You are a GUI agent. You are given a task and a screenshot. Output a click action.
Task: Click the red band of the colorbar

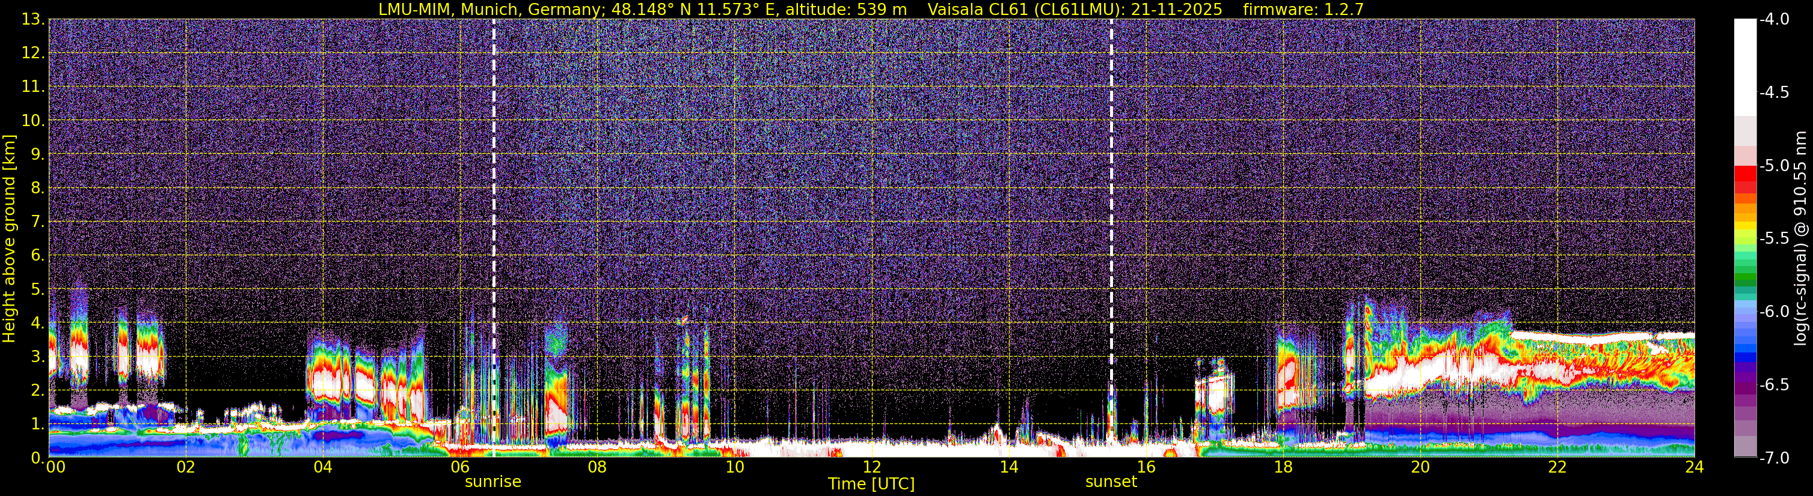pos(1744,174)
